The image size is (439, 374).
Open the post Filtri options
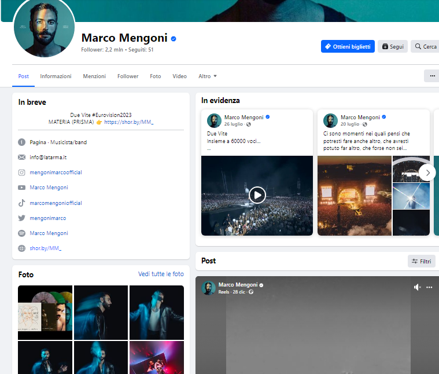tap(422, 261)
